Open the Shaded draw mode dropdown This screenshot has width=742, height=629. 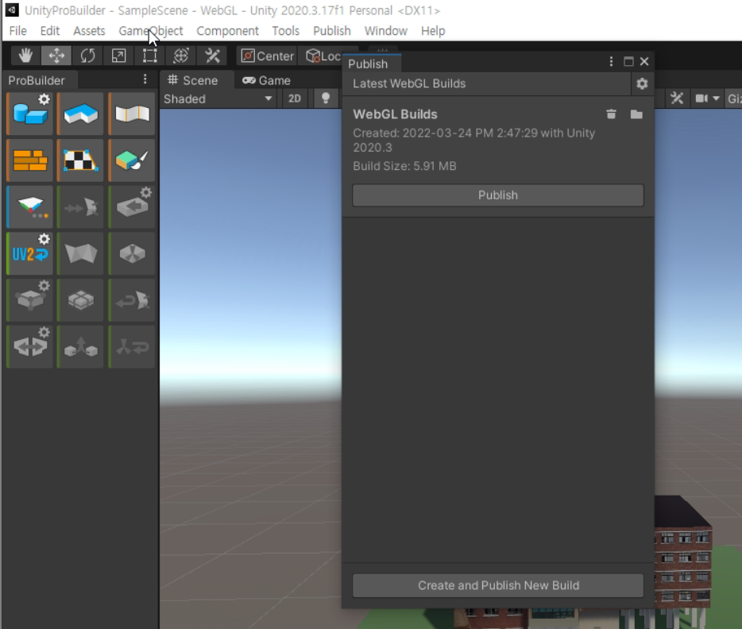click(218, 98)
